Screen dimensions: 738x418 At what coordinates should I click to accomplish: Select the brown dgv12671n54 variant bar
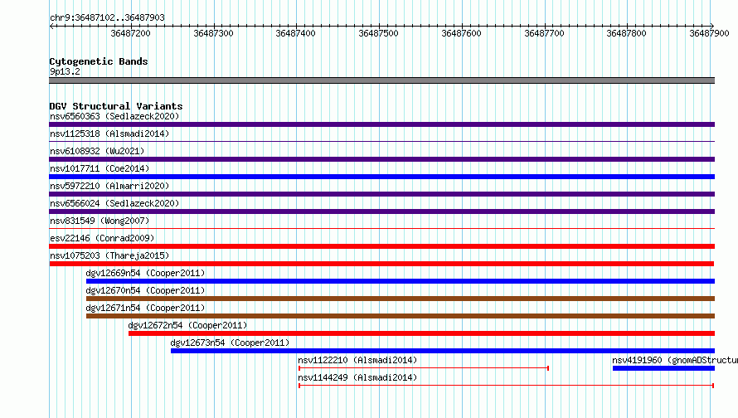[401, 316]
